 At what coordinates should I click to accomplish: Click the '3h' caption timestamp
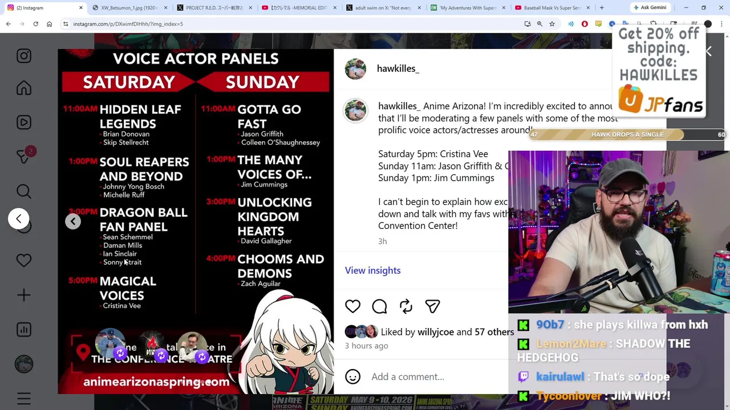click(x=382, y=241)
